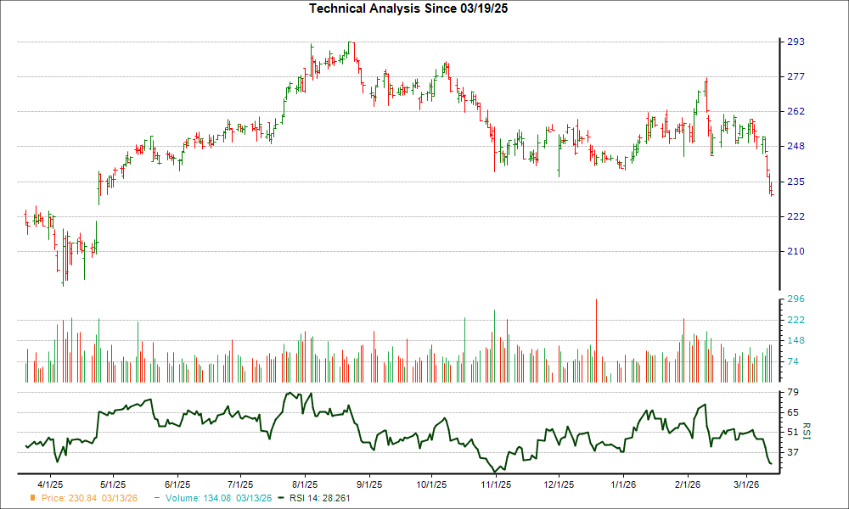
Task: Select the tallest green volume bar spike
Action: [495, 322]
